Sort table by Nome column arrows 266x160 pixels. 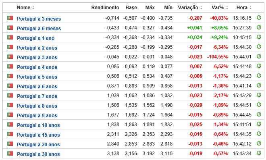coord(33,8)
